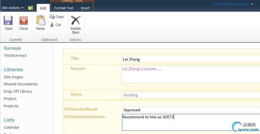Switch to the Format Text tab
The width and height of the screenshot is (260, 134).
(64, 8)
